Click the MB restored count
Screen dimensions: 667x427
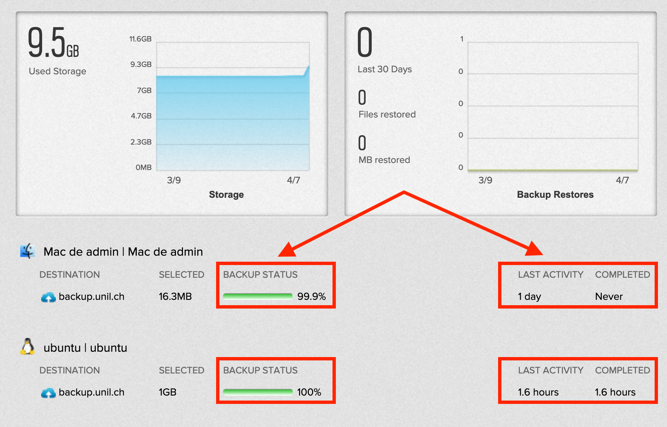coord(362,143)
